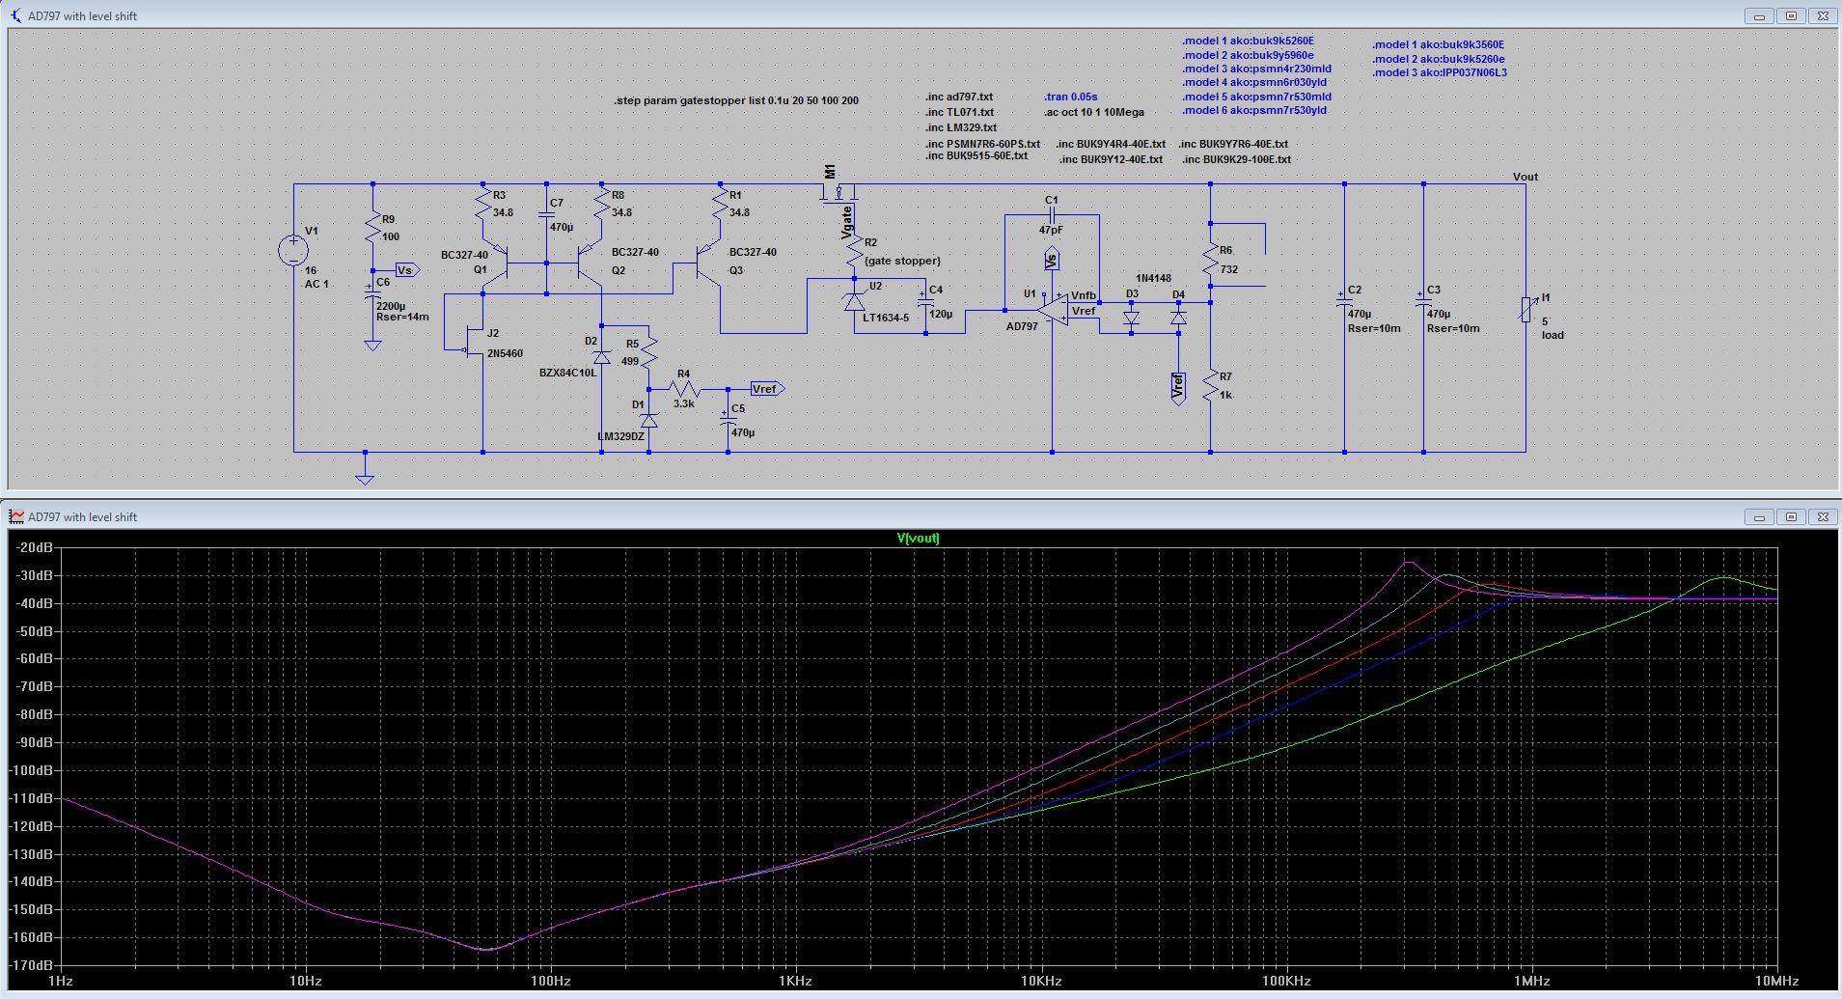Click the 1KHz horizontal axis label
1842x999 pixels.
796,981
